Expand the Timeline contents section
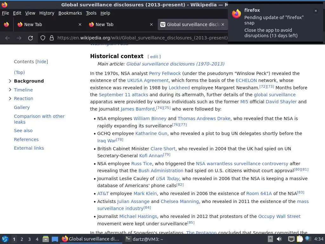Image resolution: width=325 pixels, height=244 pixels. click(x=10, y=90)
